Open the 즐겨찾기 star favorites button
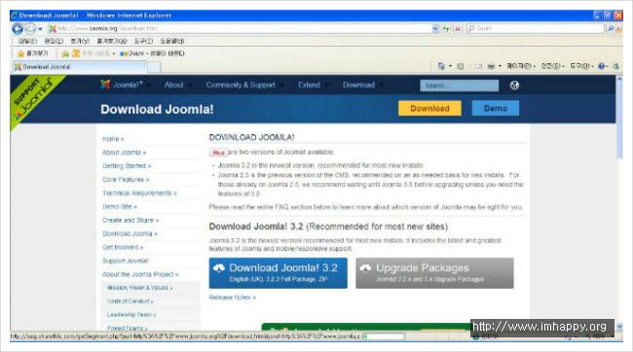This screenshot has width=633, height=352. (x=32, y=53)
